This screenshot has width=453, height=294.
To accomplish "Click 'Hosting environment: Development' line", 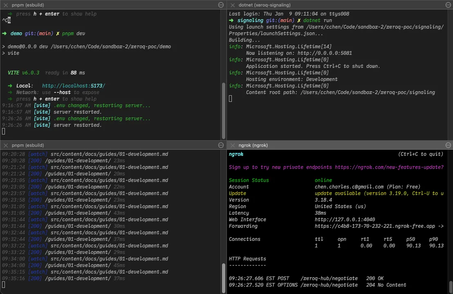I will [292, 79].
